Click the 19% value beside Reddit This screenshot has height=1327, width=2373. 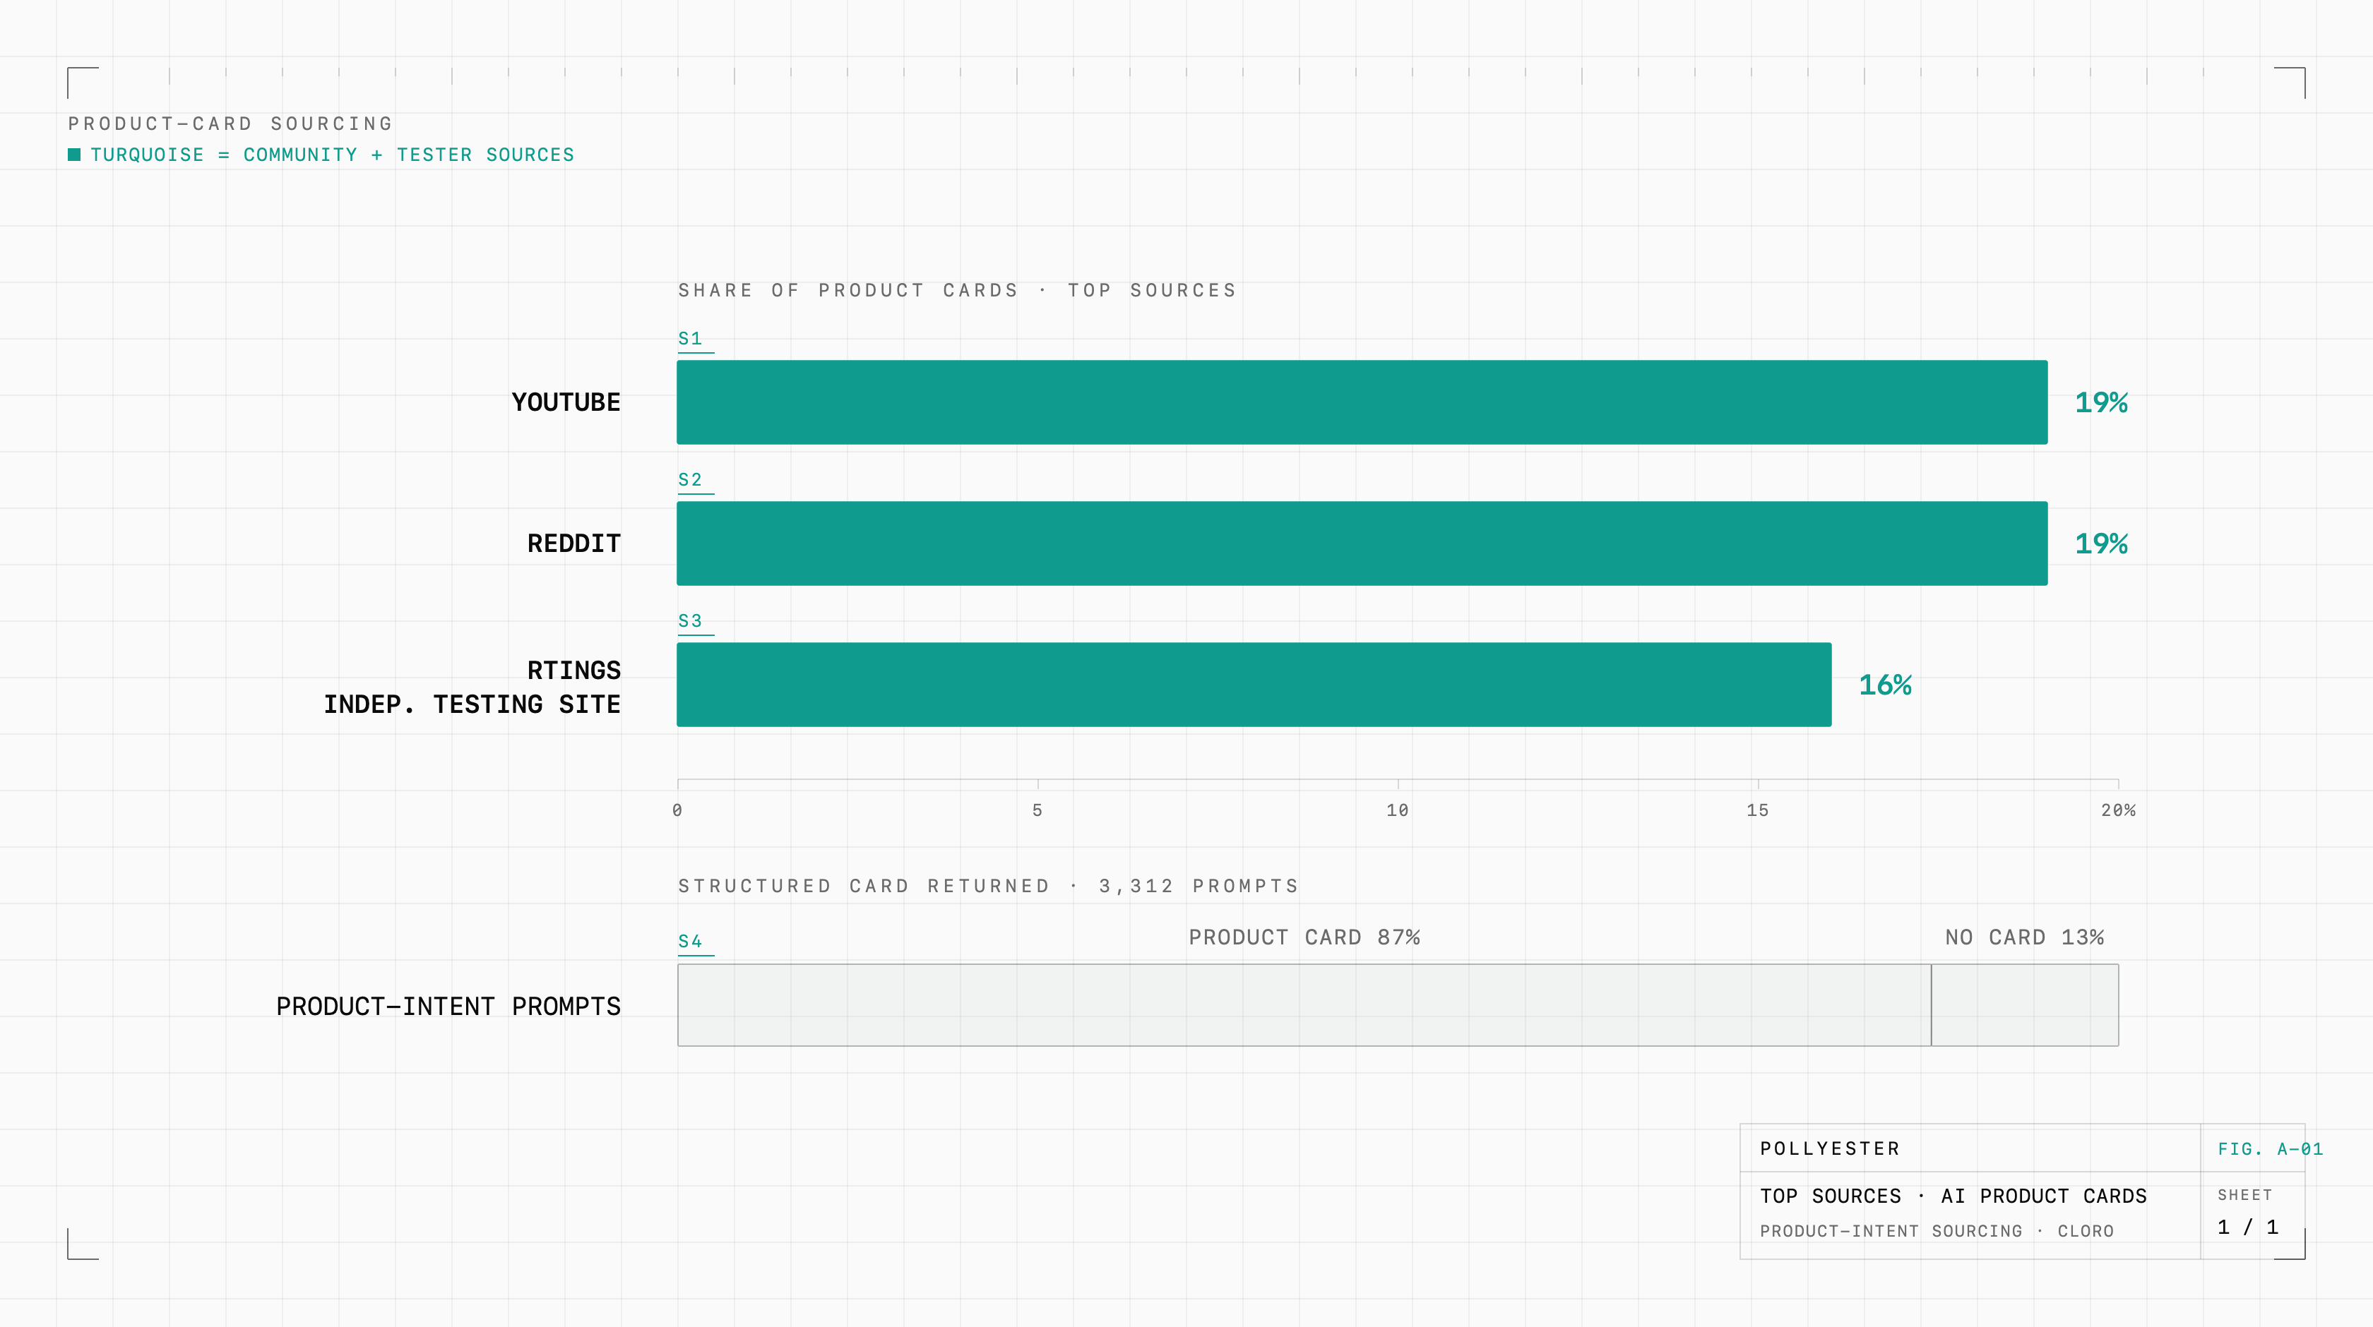(x=2101, y=544)
